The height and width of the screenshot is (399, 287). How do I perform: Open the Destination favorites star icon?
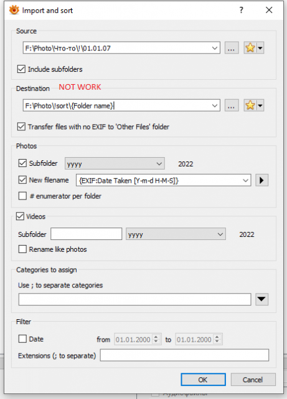(x=250, y=105)
